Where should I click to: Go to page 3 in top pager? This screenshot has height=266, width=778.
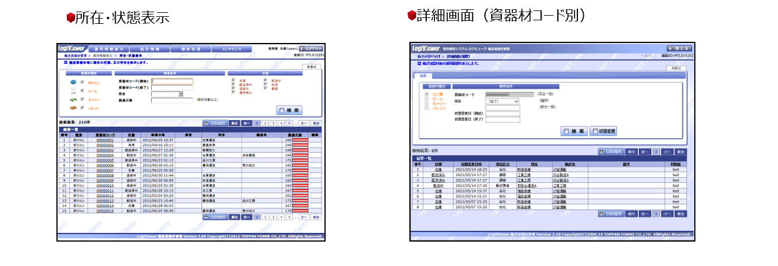pos(273,123)
